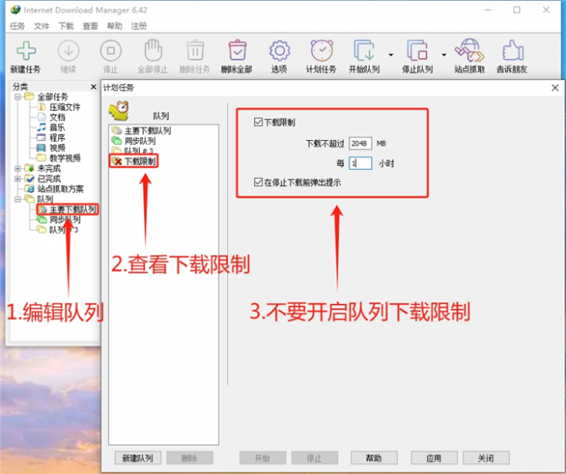Open the 文件 menu

[42, 26]
